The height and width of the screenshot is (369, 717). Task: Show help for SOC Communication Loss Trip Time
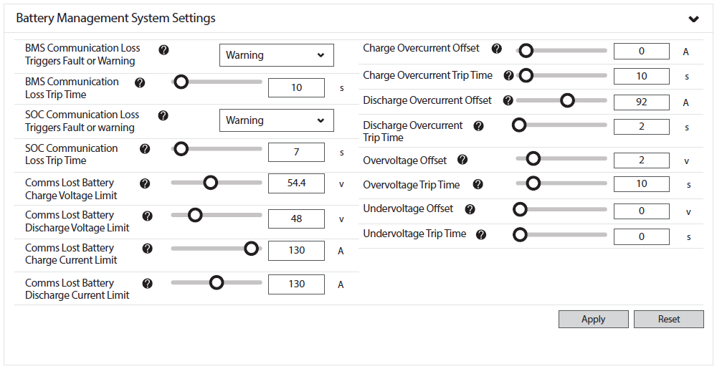click(145, 149)
